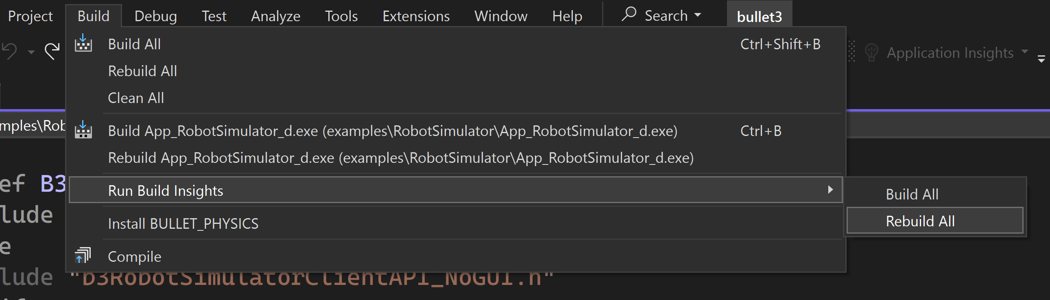Expand the Undo history dropdown arrow
Image resolution: width=1050 pixels, height=300 pixels.
(x=31, y=52)
